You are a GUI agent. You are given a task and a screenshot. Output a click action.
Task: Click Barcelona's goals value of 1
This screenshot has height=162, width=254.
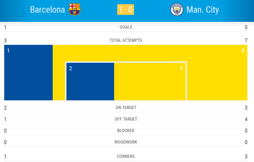pyautogui.click(x=5, y=27)
